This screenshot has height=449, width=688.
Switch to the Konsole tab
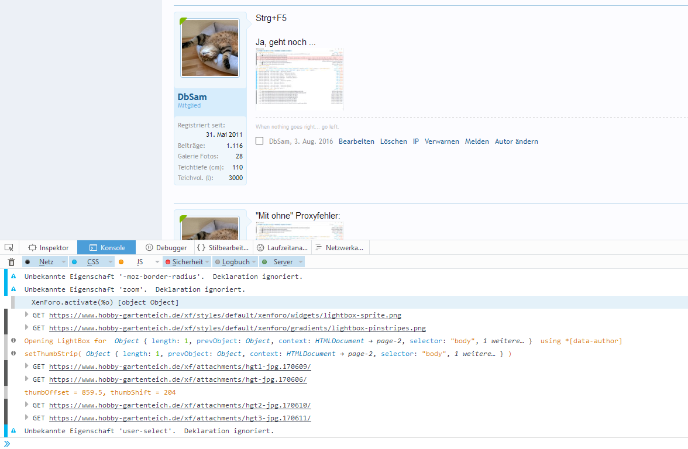106,248
